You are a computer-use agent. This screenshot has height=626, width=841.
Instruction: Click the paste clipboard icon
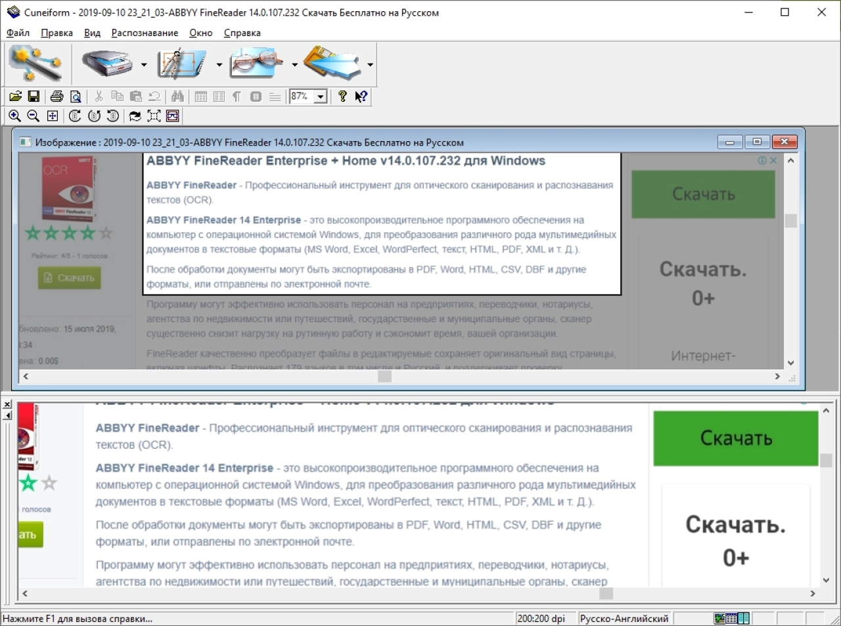136,96
